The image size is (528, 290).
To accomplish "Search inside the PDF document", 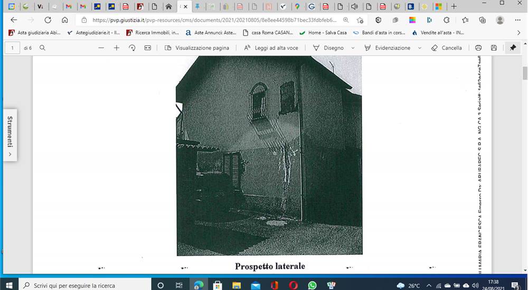I will [x=42, y=48].
